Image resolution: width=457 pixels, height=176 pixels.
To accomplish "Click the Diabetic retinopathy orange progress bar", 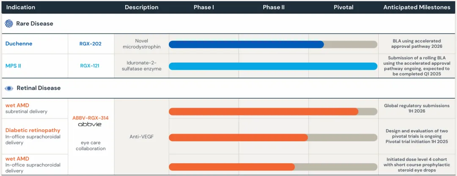I will coord(238,137).
